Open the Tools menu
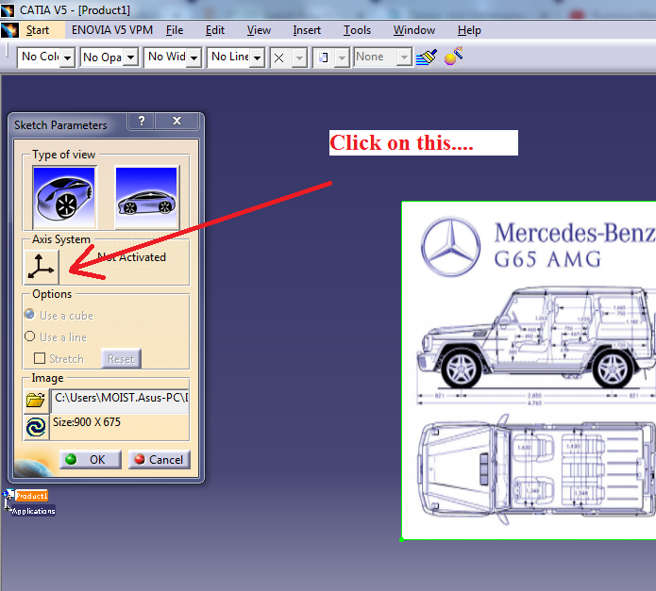The width and height of the screenshot is (656, 591). pos(358,30)
